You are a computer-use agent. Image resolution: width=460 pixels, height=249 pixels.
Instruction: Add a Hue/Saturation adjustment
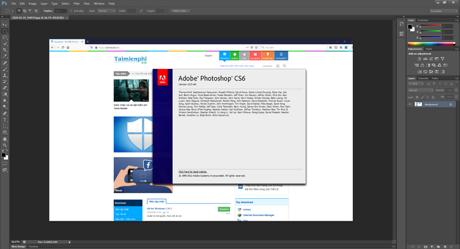(417, 65)
